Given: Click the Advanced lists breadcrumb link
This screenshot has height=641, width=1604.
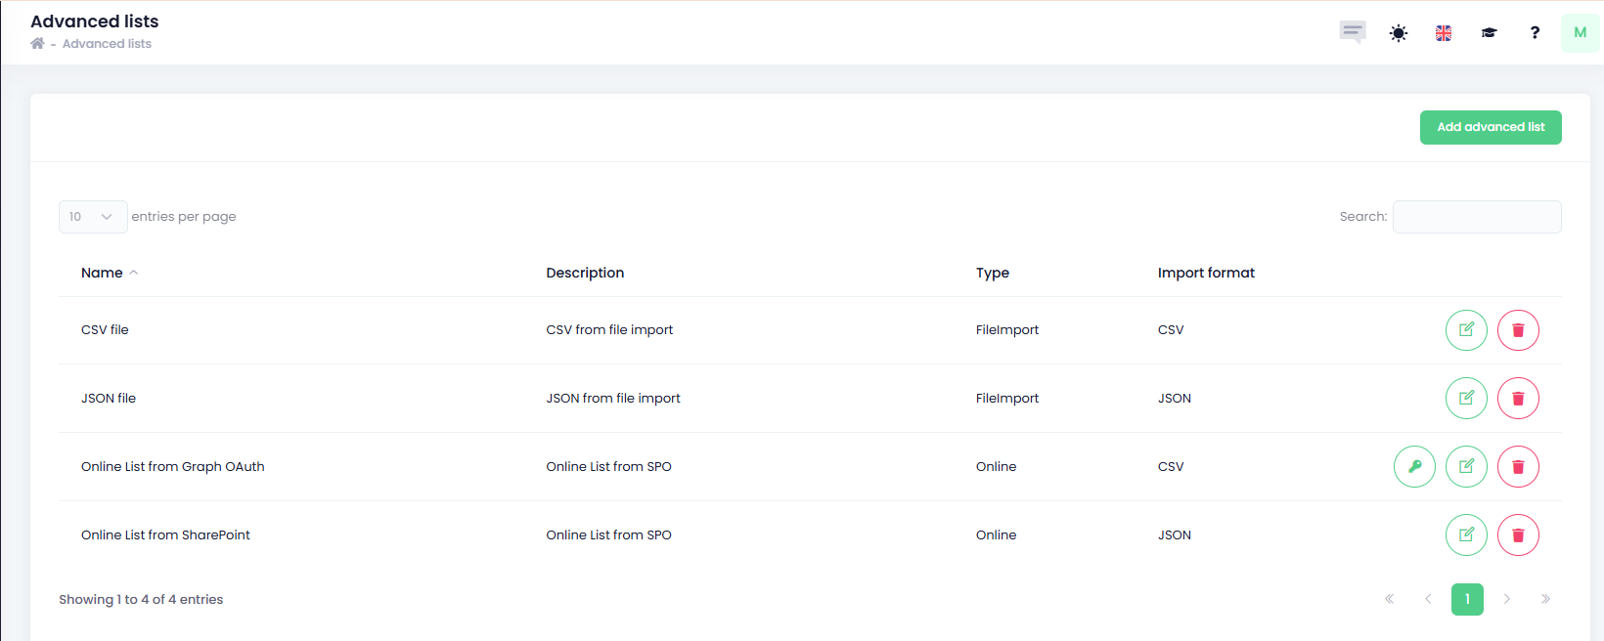Looking at the screenshot, I should click(x=107, y=44).
